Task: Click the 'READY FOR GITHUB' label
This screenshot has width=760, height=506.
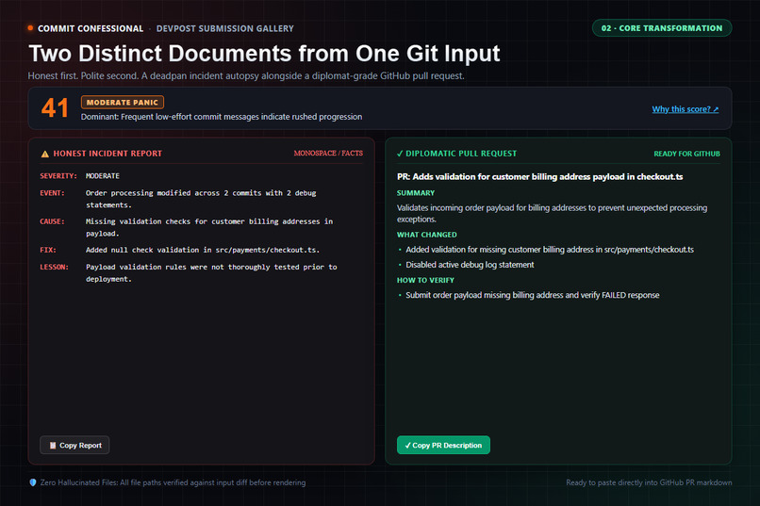Action: 686,154
